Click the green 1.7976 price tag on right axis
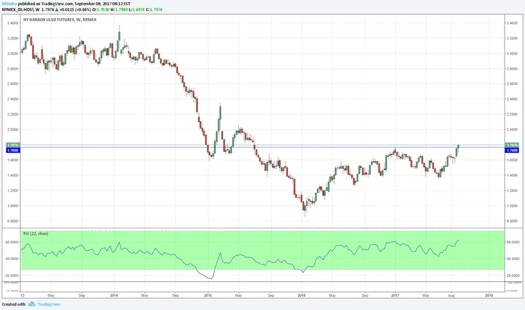The width and height of the screenshot is (525, 310). pos(512,145)
